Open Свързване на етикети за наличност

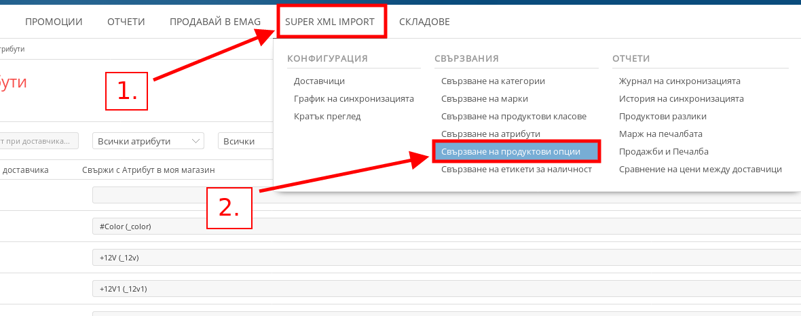coord(516,169)
